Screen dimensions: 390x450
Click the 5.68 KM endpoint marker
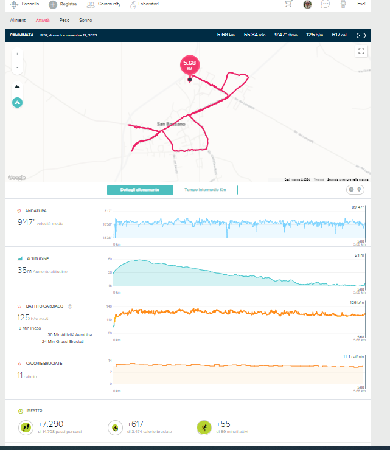(190, 65)
